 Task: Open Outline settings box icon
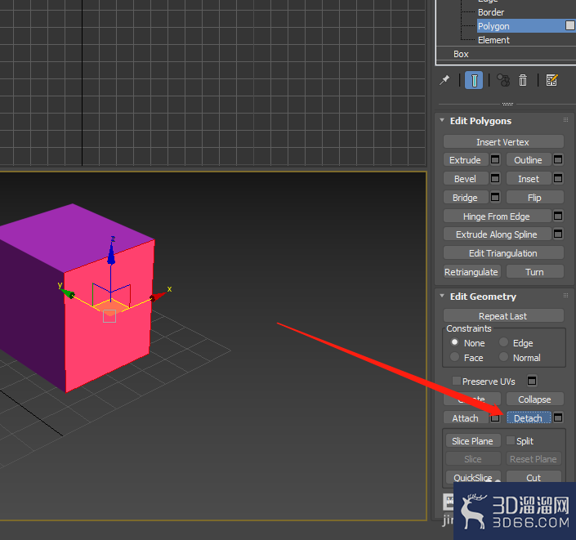click(x=558, y=160)
